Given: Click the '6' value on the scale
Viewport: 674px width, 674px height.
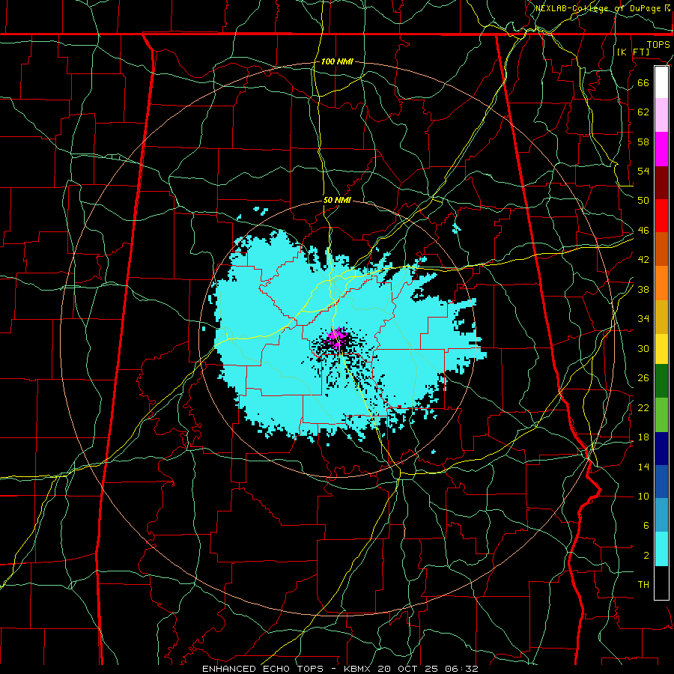Looking at the screenshot, I should click(x=646, y=526).
